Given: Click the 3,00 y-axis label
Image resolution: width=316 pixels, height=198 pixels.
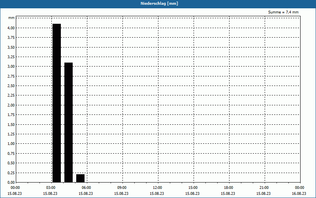Looking at the screenshot, I should coord(11,67).
